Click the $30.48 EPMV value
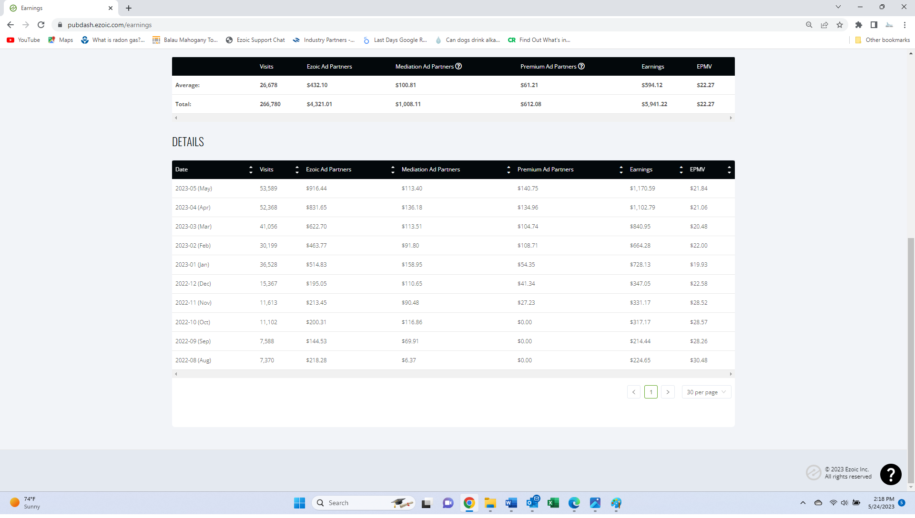 (699, 360)
